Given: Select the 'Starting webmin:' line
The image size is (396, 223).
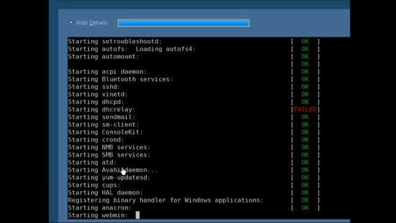Looking at the screenshot, I should pyautogui.click(x=98, y=216).
